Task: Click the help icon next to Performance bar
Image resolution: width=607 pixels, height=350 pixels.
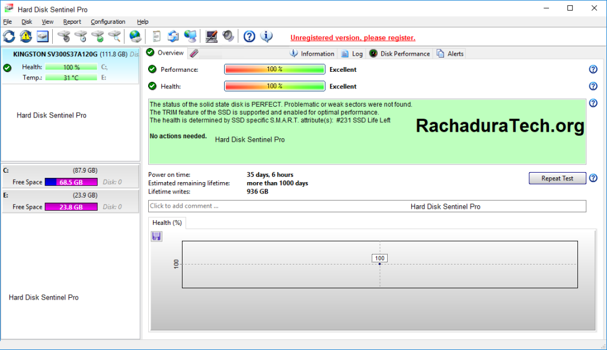Action: point(593,69)
